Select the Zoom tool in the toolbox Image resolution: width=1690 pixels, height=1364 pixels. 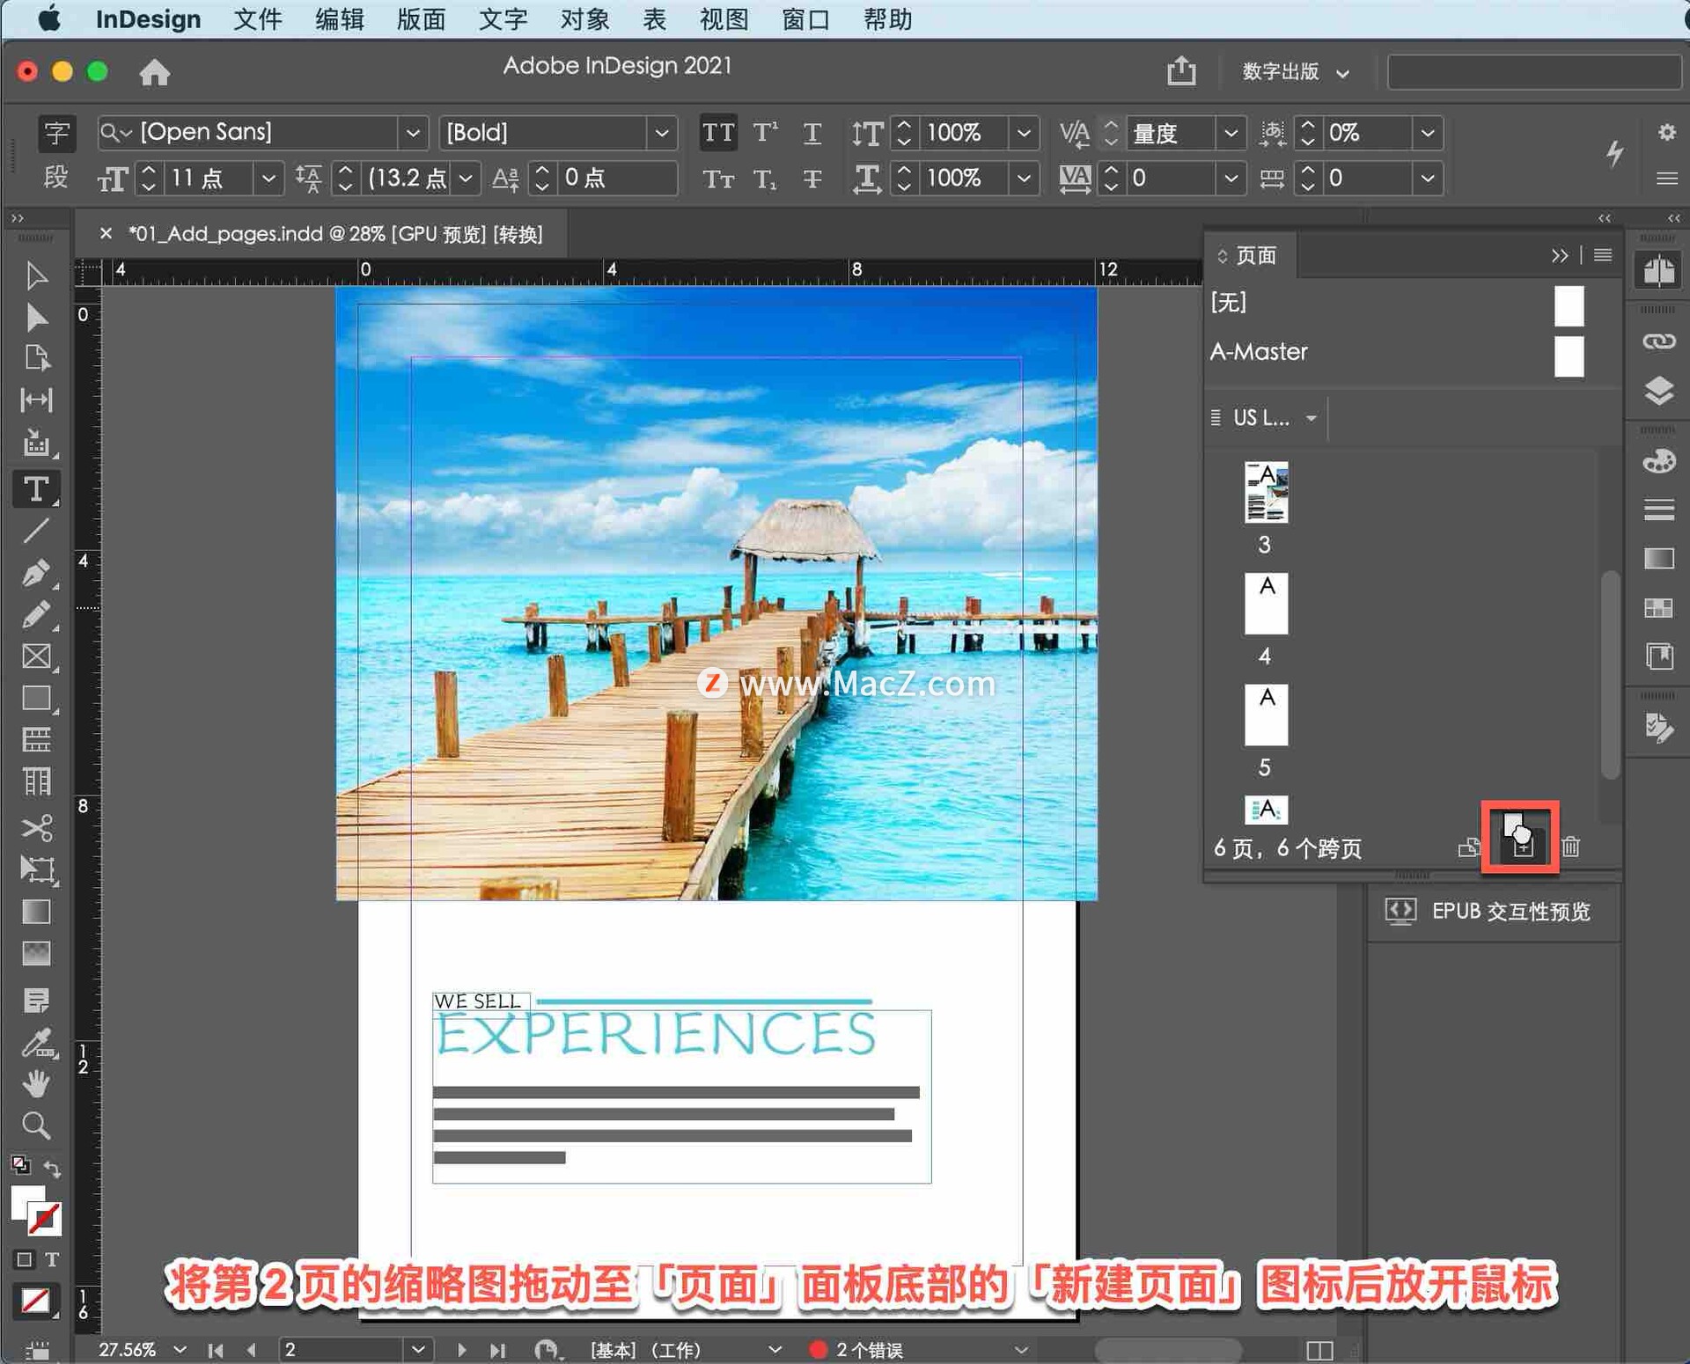[x=36, y=1126]
